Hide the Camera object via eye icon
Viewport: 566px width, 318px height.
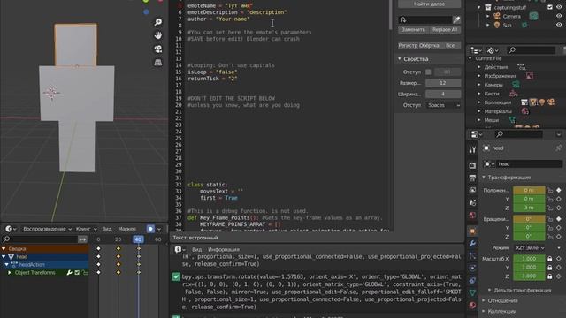tap(559, 16)
